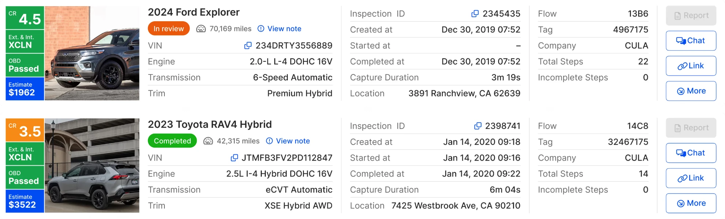Viewport: 725px width, 219px height.
Task: Open View note for Ford Explorer
Action: (x=284, y=29)
